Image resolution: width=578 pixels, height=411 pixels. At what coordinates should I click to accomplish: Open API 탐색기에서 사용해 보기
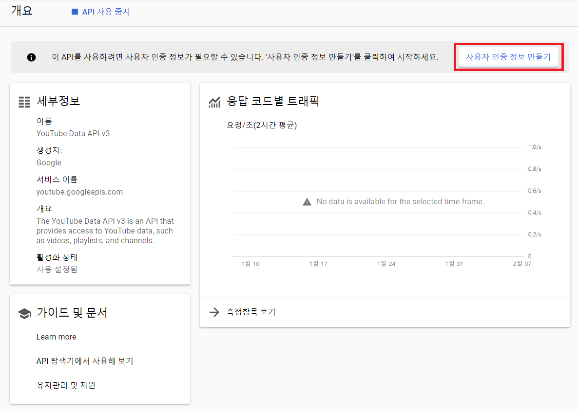point(85,361)
